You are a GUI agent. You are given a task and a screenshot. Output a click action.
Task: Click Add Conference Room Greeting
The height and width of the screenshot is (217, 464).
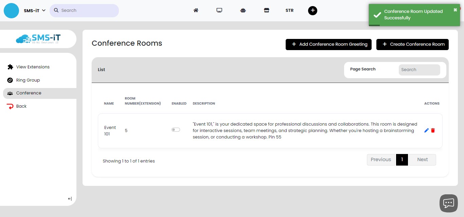[x=328, y=44]
